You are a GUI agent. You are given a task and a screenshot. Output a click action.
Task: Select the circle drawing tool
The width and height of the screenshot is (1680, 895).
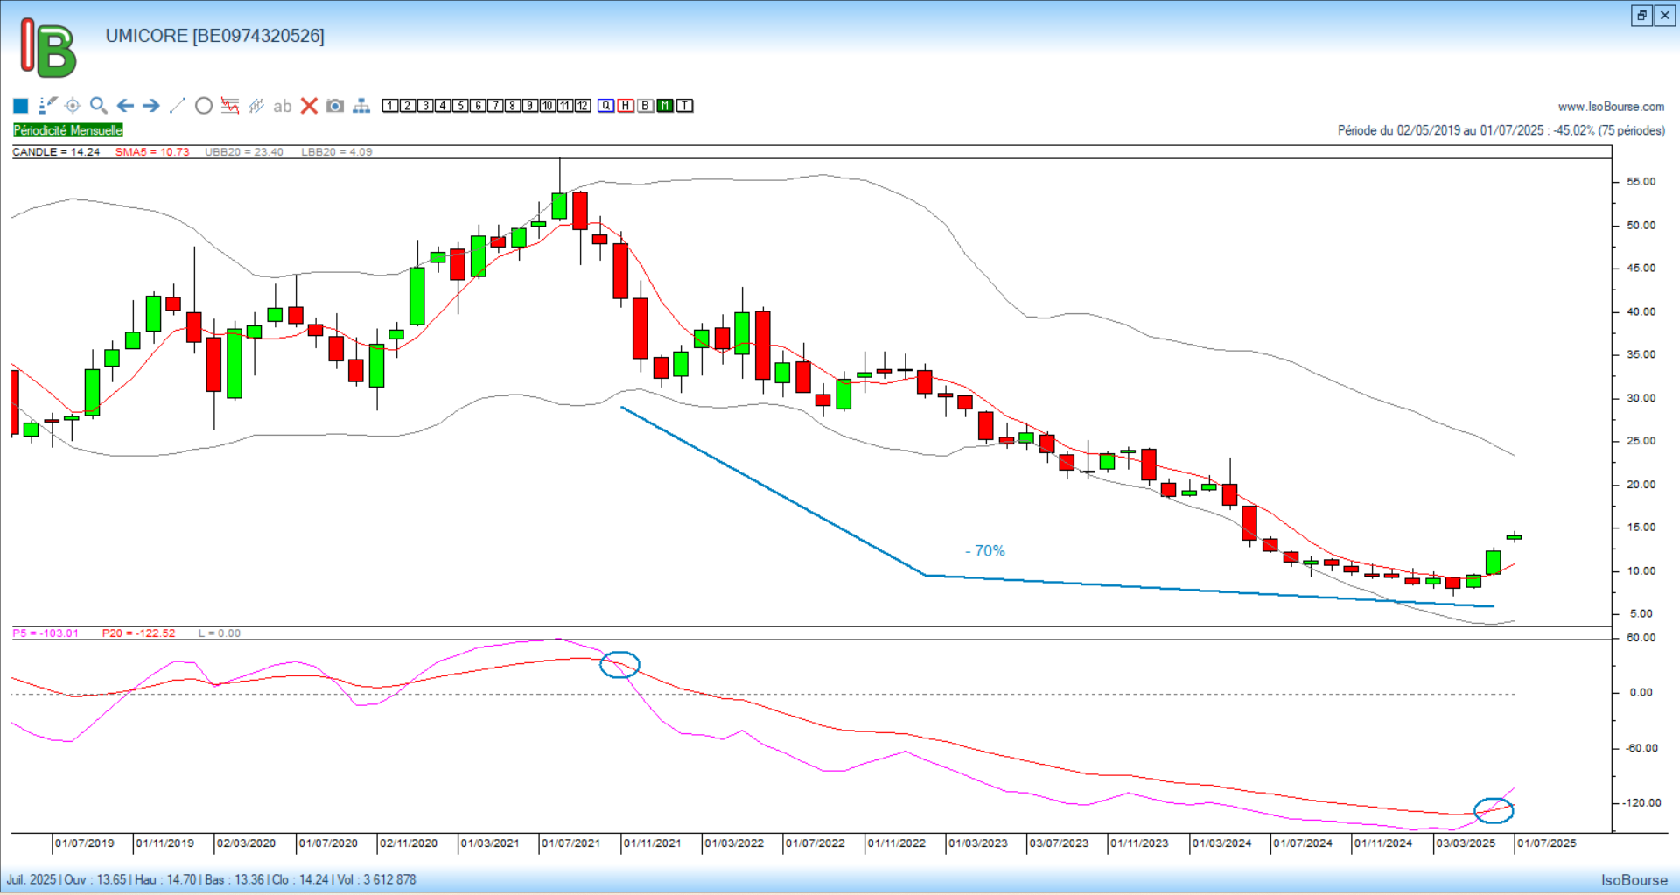pyautogui.click(x=204, y=106)
